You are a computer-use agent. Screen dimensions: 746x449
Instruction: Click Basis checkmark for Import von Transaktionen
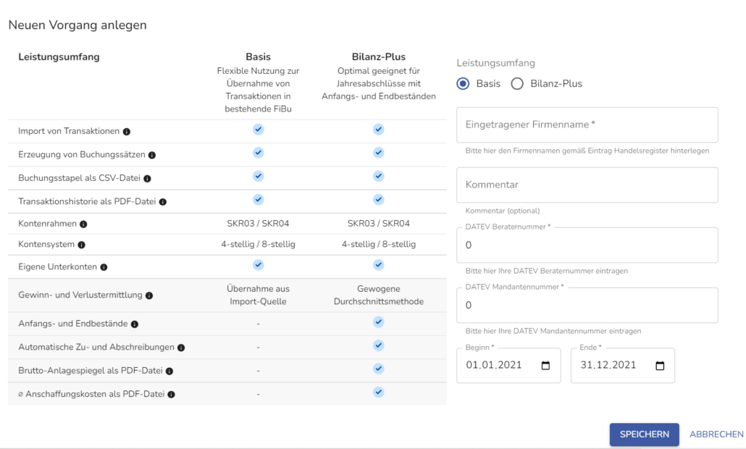tap(258, 130)
